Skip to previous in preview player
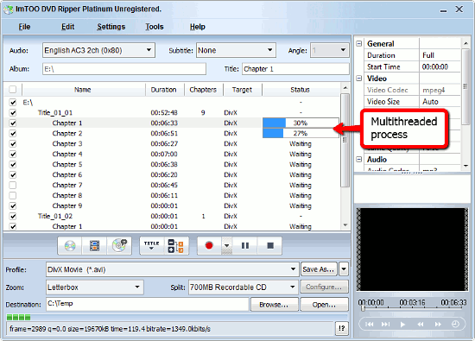475x341 pixels. (x=369, y=325)
